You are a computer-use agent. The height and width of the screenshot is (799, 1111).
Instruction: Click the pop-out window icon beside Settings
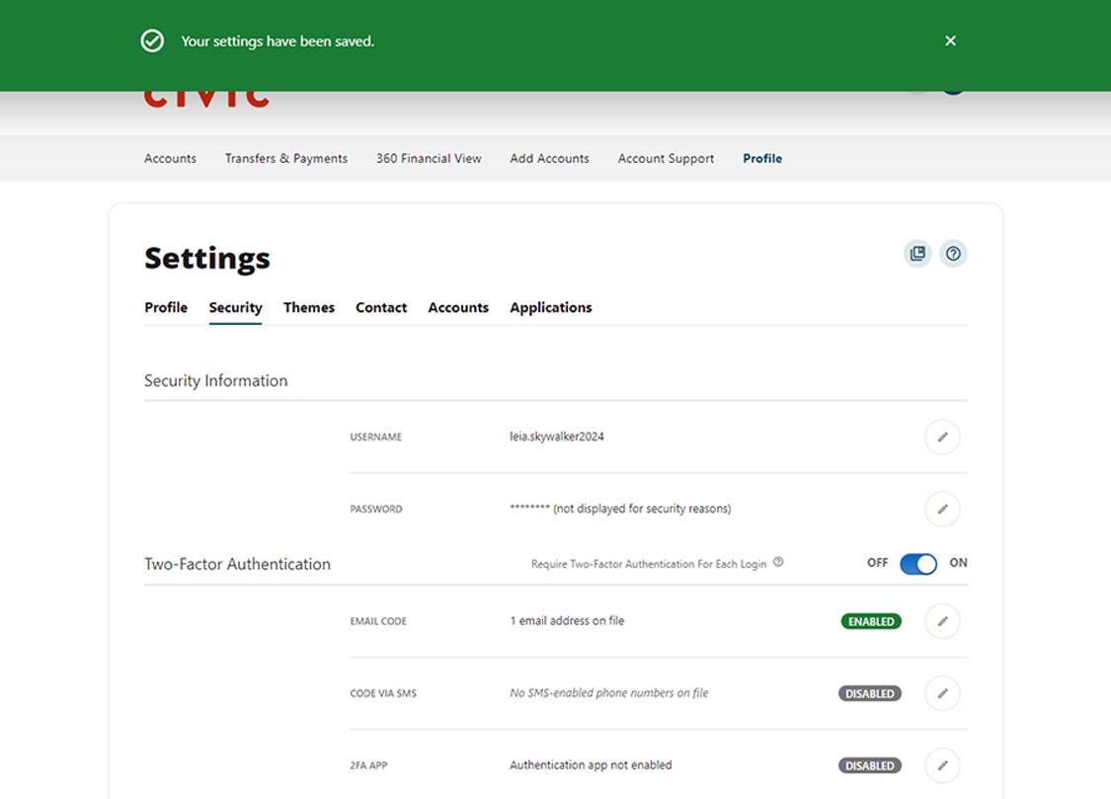pos(917,254)
